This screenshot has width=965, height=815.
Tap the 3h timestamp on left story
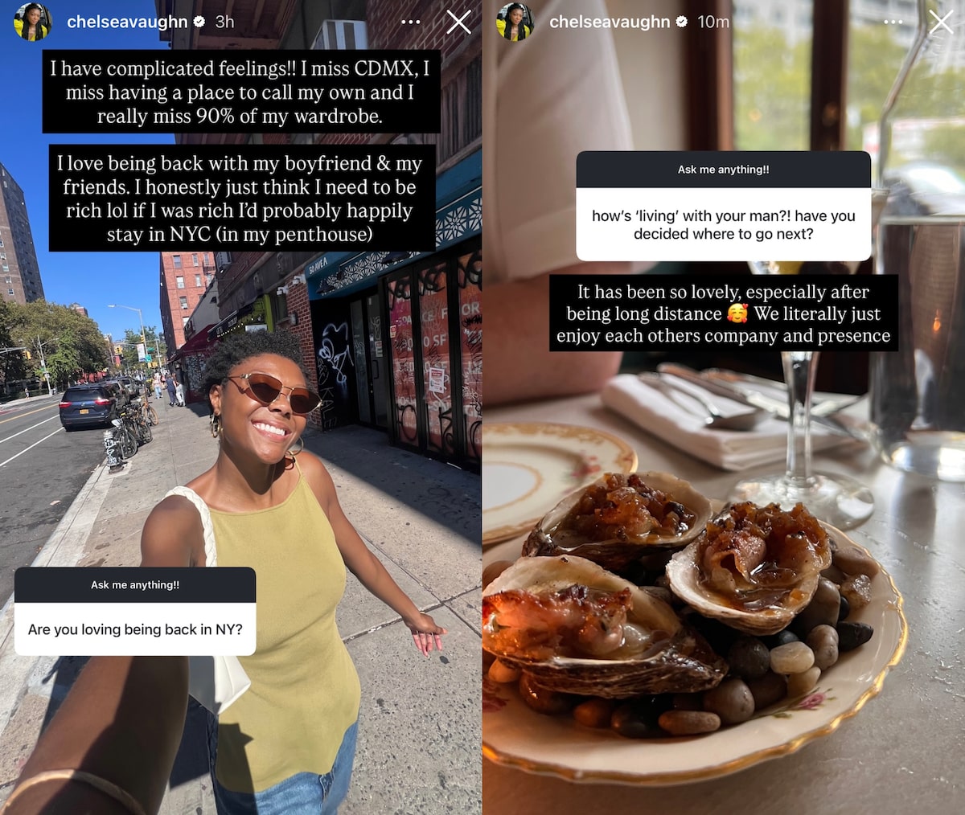pyautogui.click(x=225, y=22)
